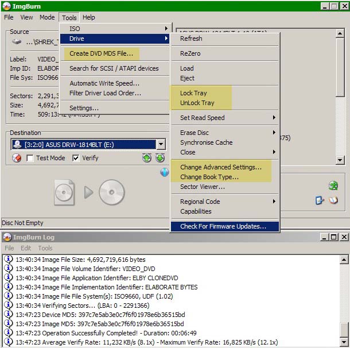Click the log window scrollbar down arrow
This screenshot has width=350, height=348.
point(344,342)
